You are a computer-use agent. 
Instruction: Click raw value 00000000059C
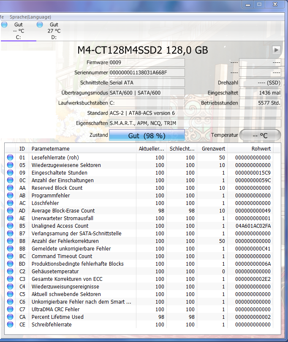253,180
